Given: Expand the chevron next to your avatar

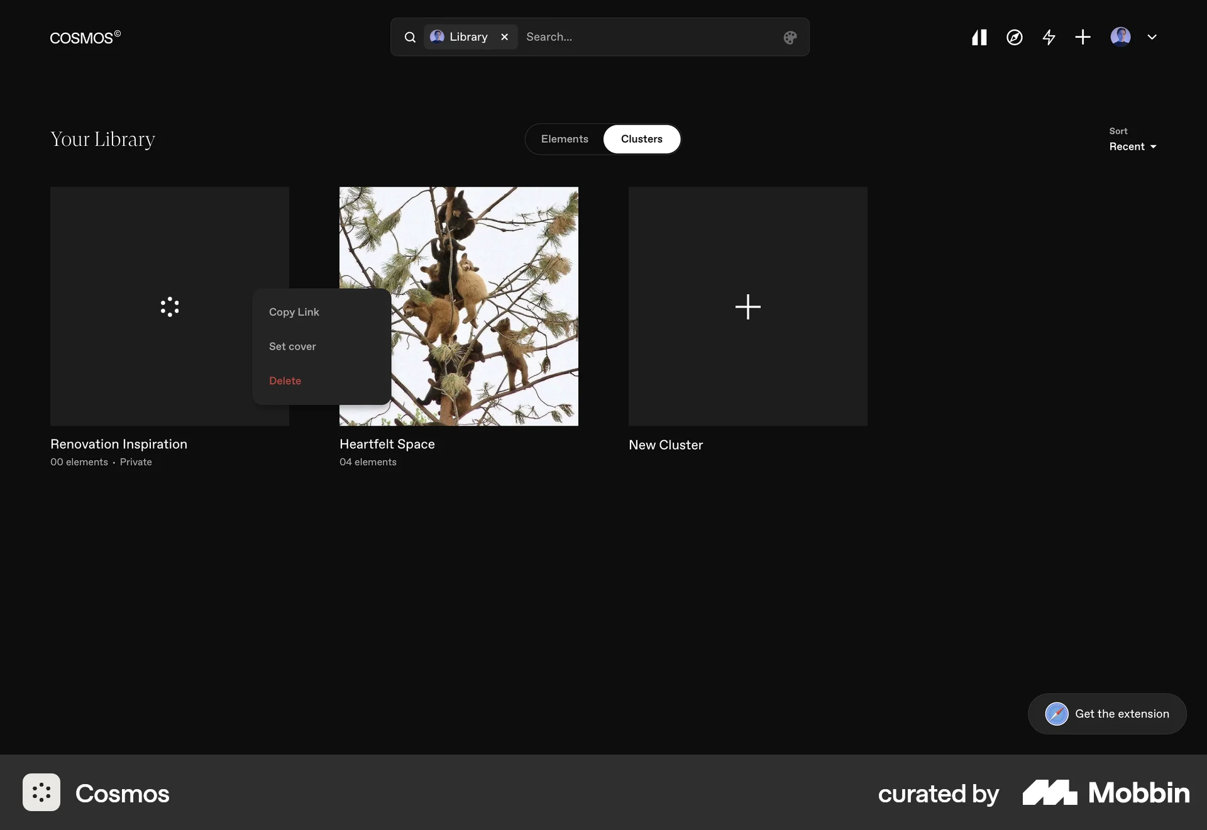Looking at the screenshot, I should click(x=1152, y=37).
